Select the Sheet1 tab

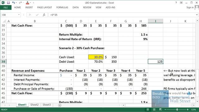[x=22, y=105]
